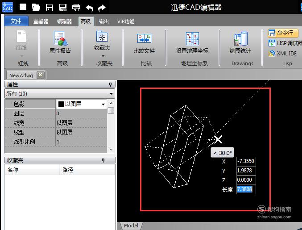Click the 线宽 line width value
Image resolution: width=302 pixels, height=230 pixels.
click(81, 123)
